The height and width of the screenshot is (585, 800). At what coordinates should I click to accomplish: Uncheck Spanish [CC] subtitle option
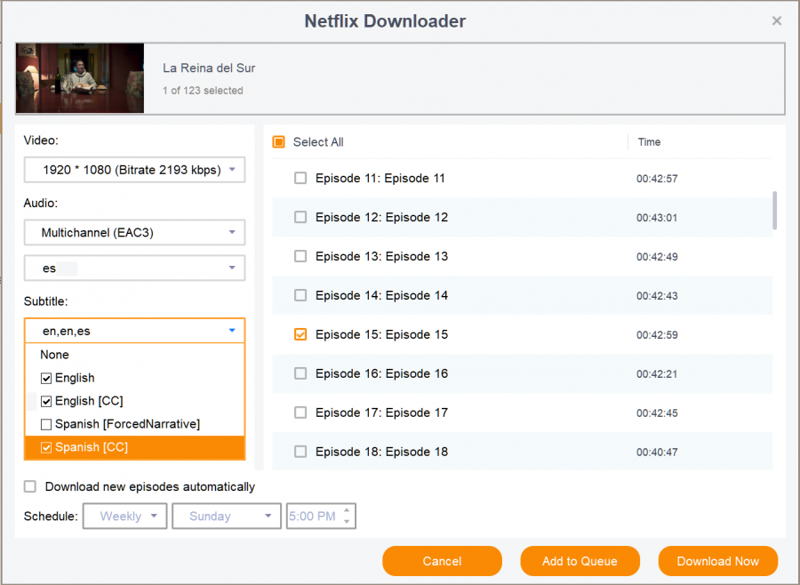tap(46, 447)
